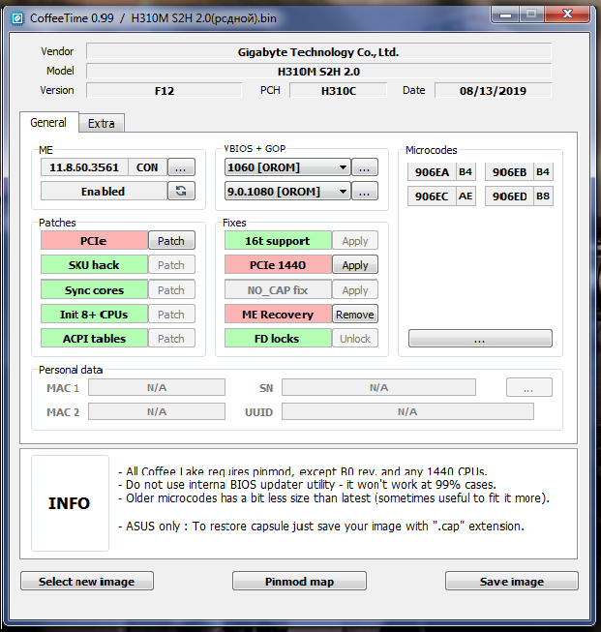Minimize the CoffeeTime window
This screenshot has height=632, width=601.
(x=505, y=15)
